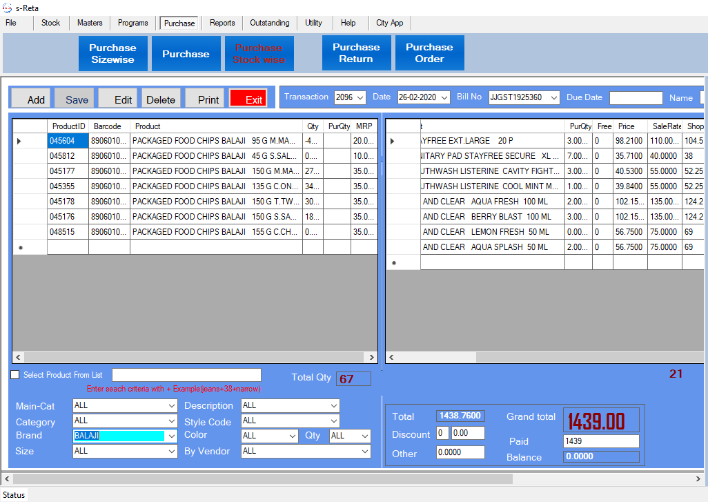Click the Purchase Sizewise tile button

click(113, 53)
